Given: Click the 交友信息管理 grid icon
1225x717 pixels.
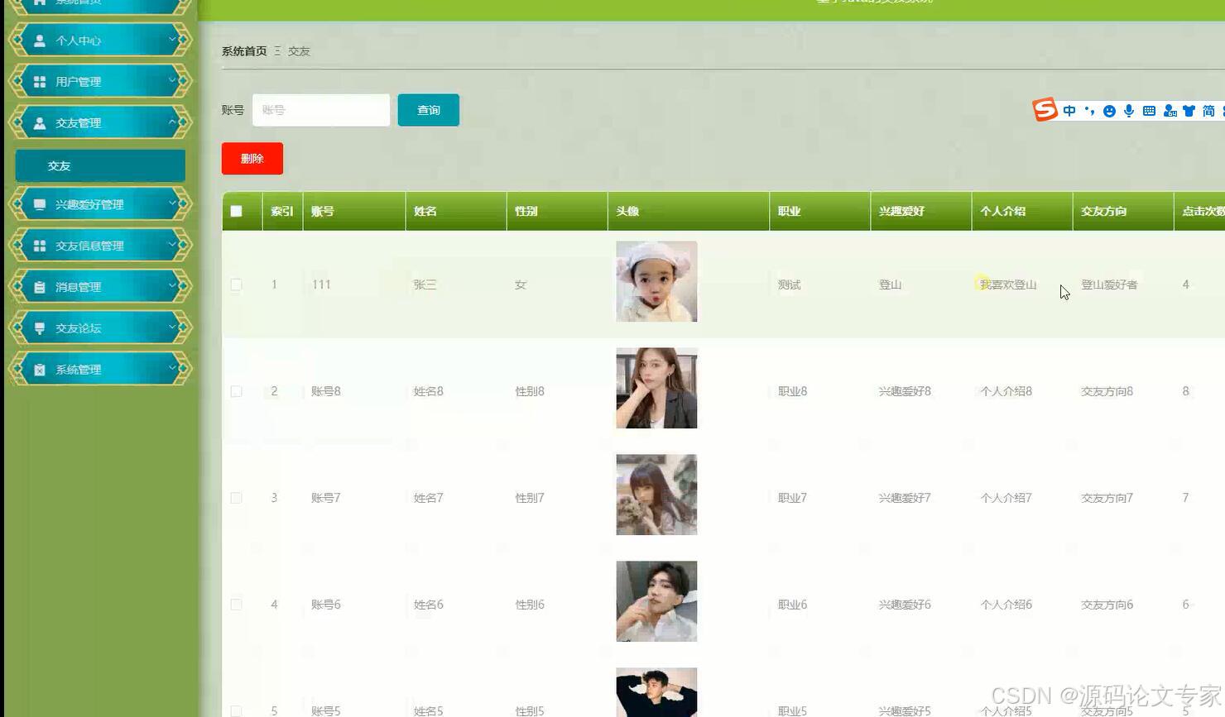Looking at the screenshot, I should [x=40, y=246].
